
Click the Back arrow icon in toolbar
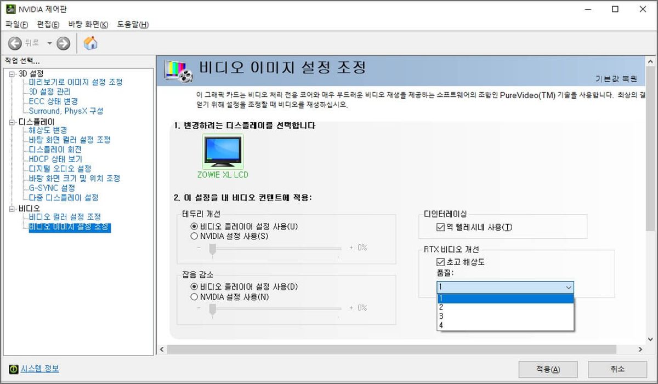coord(15,43)
